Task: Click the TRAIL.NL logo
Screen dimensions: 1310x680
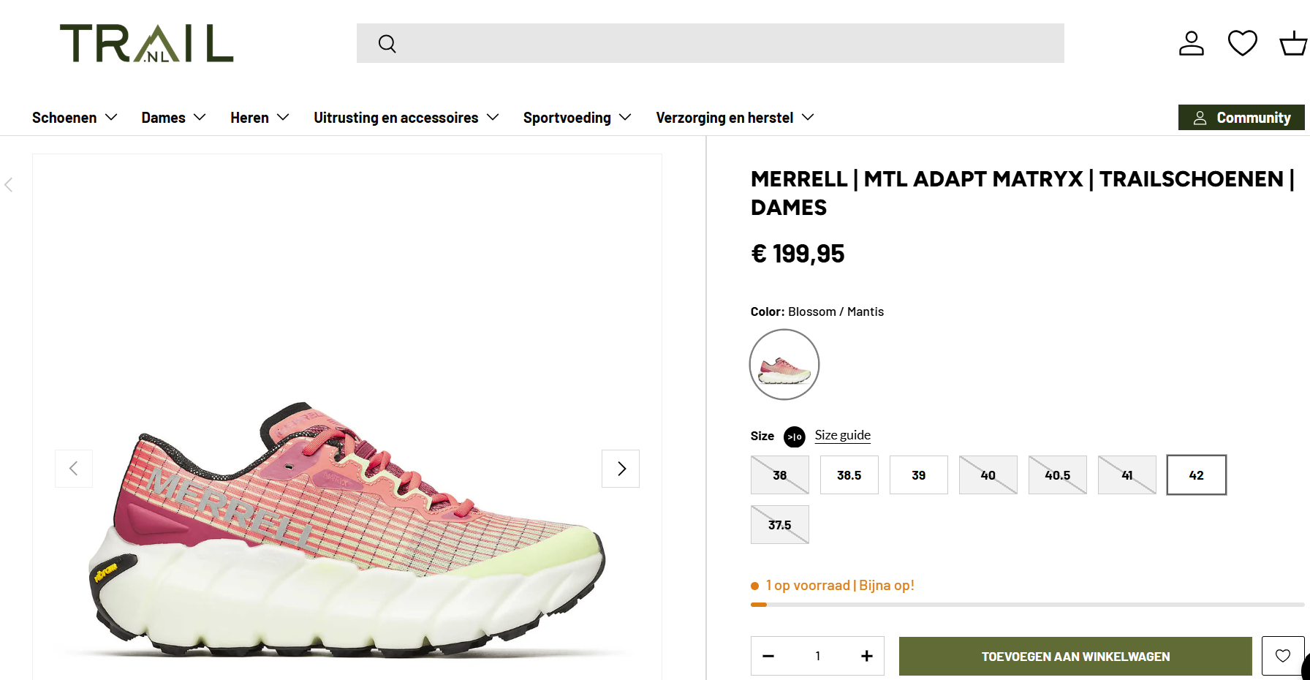Action: click(x=146, y=44)
